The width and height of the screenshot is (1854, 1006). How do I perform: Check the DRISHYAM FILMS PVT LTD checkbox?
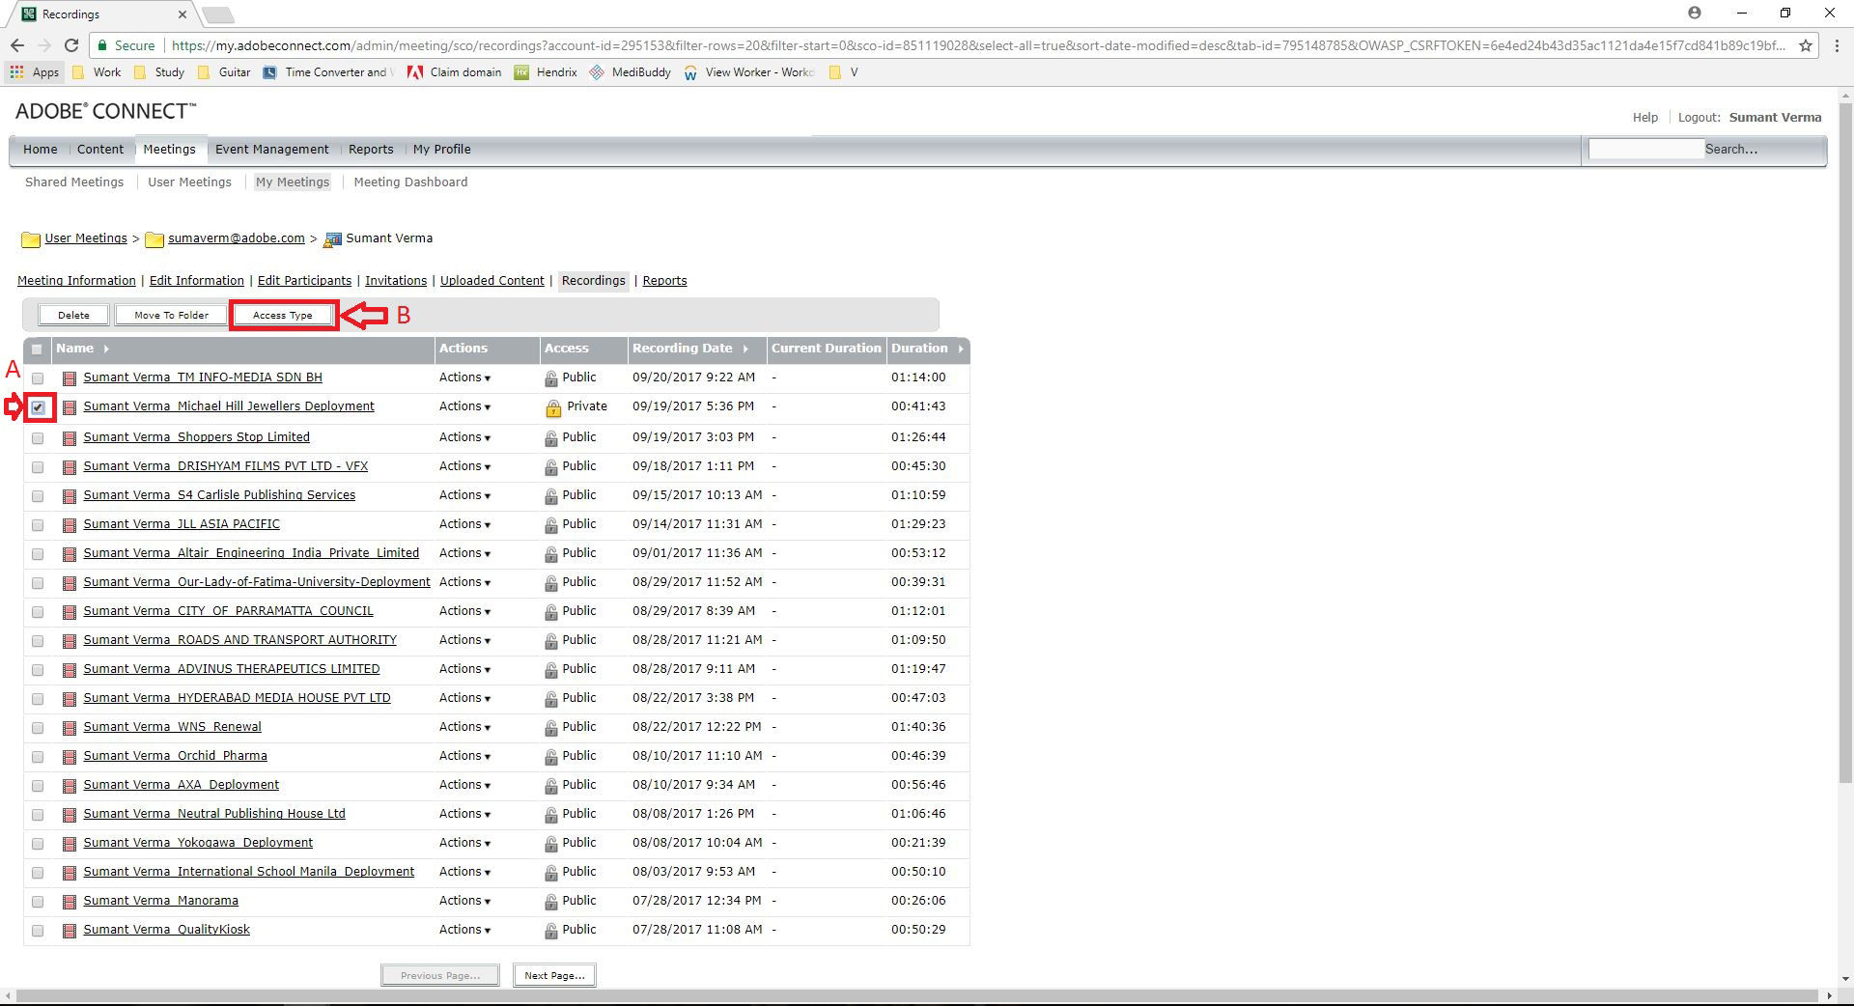[x=38, y=467]
